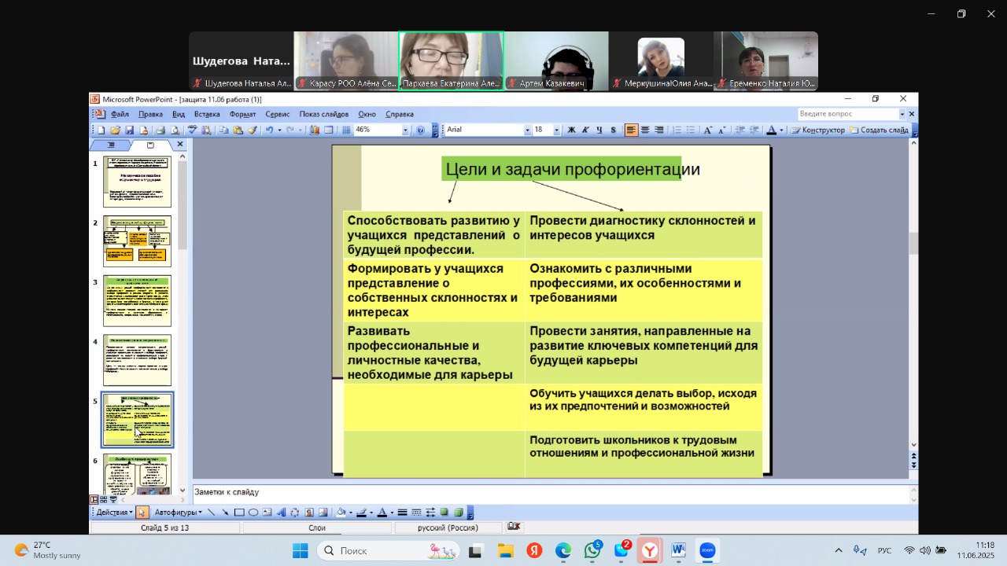Click the Increase Font Size icon
This screenshot has height=566, width=1007.
707,130
